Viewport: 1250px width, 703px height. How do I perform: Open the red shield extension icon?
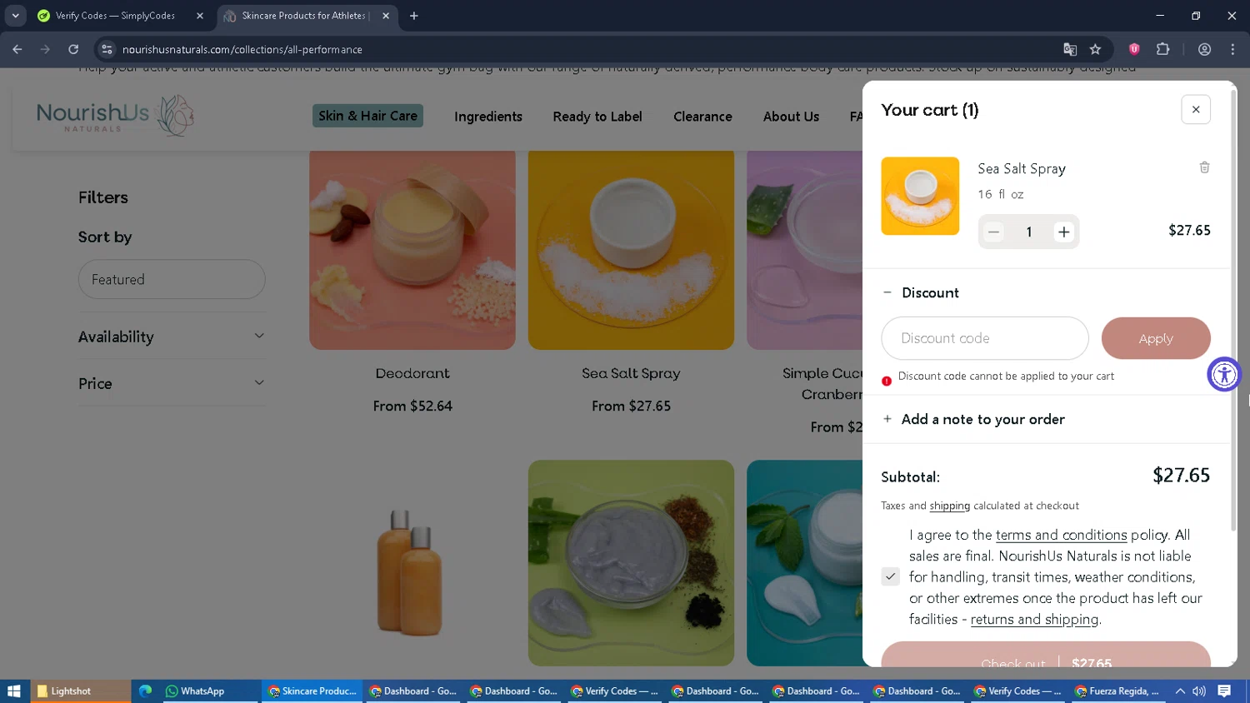pyautogui.click(x=1134, y=49)
